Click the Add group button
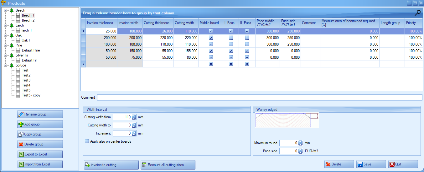The width and height of the screenshot is (424, 172). pos(40,124)
